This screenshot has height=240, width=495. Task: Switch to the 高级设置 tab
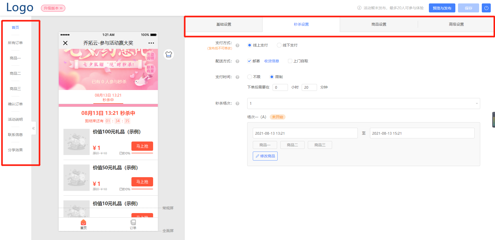click(456, 24)
